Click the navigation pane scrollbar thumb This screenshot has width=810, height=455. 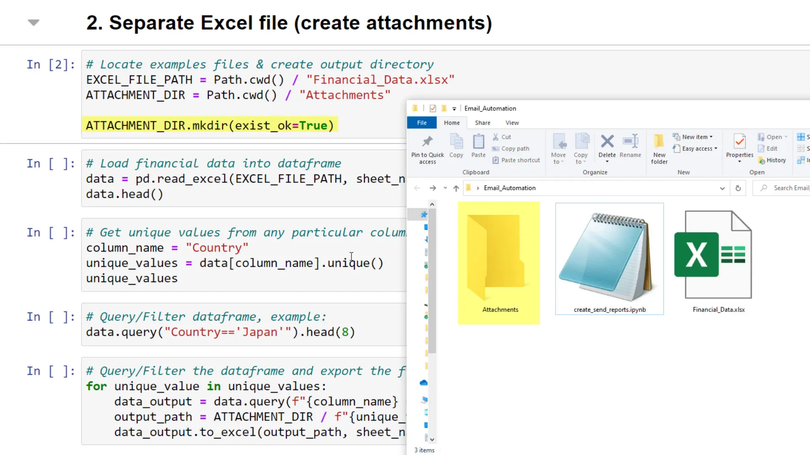tap(432, 281)
